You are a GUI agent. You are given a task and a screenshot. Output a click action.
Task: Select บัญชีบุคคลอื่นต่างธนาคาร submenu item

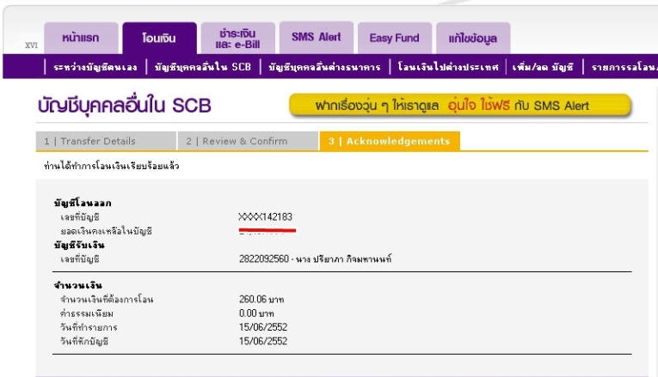point(324,67)
